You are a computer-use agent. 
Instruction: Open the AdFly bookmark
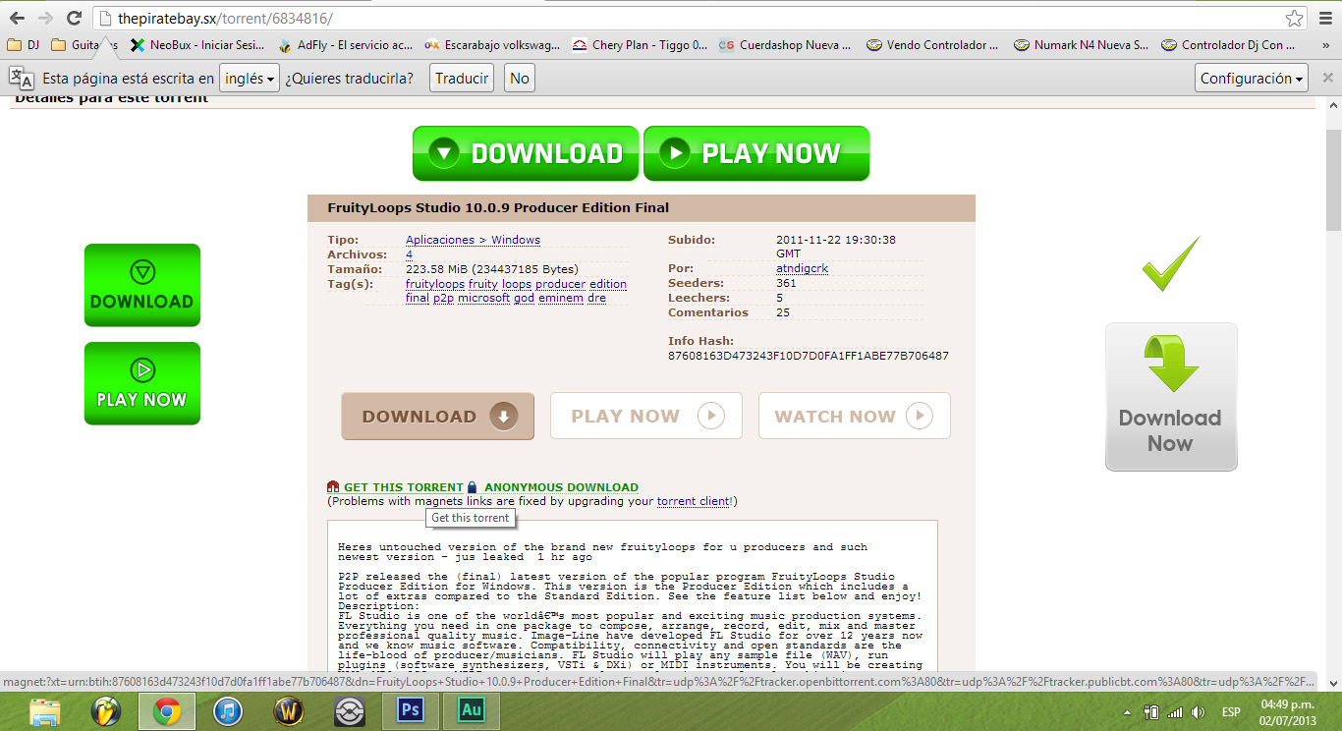pyautogui.click(x=346, y=45)
